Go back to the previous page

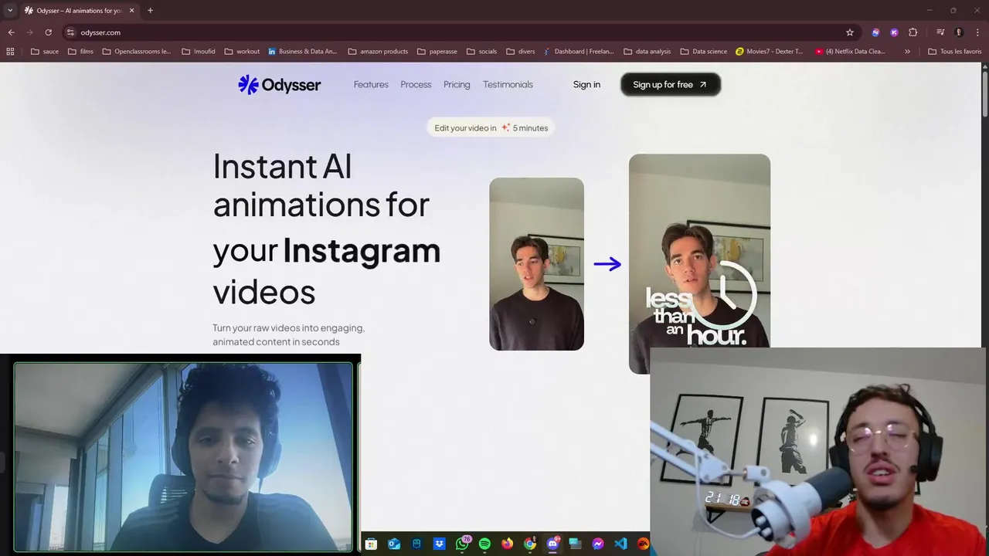point(11,32)
